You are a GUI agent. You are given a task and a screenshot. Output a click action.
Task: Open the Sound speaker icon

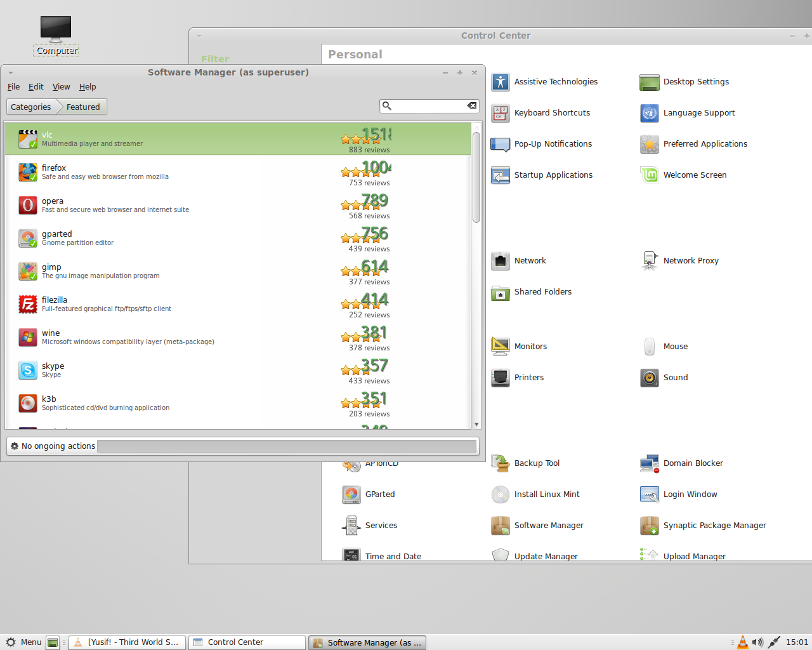650,378
